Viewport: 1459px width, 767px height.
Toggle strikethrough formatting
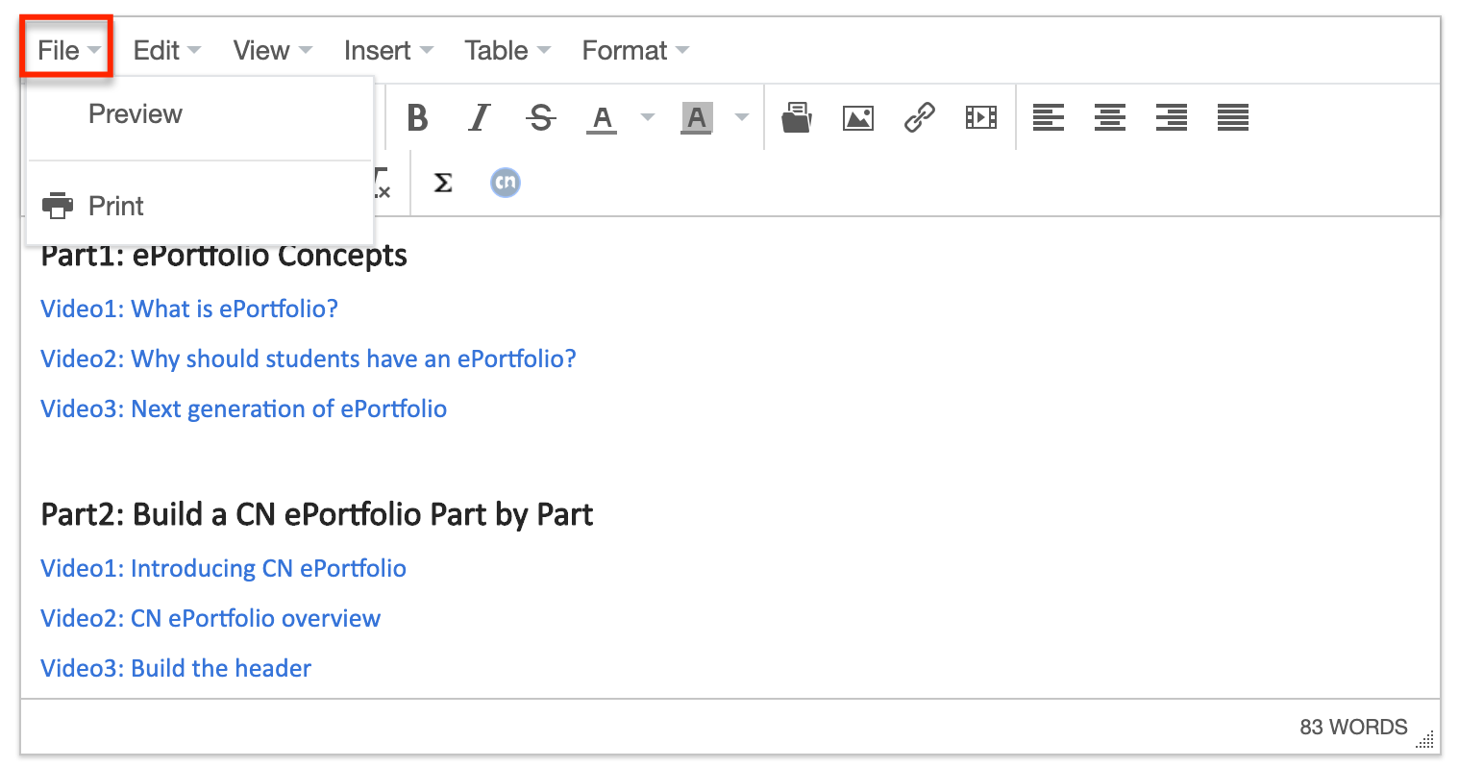tap(541, 118)
